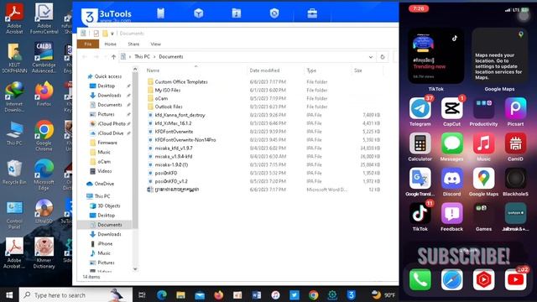Sort files by the Size column header
537x302 pixels.
358,70
